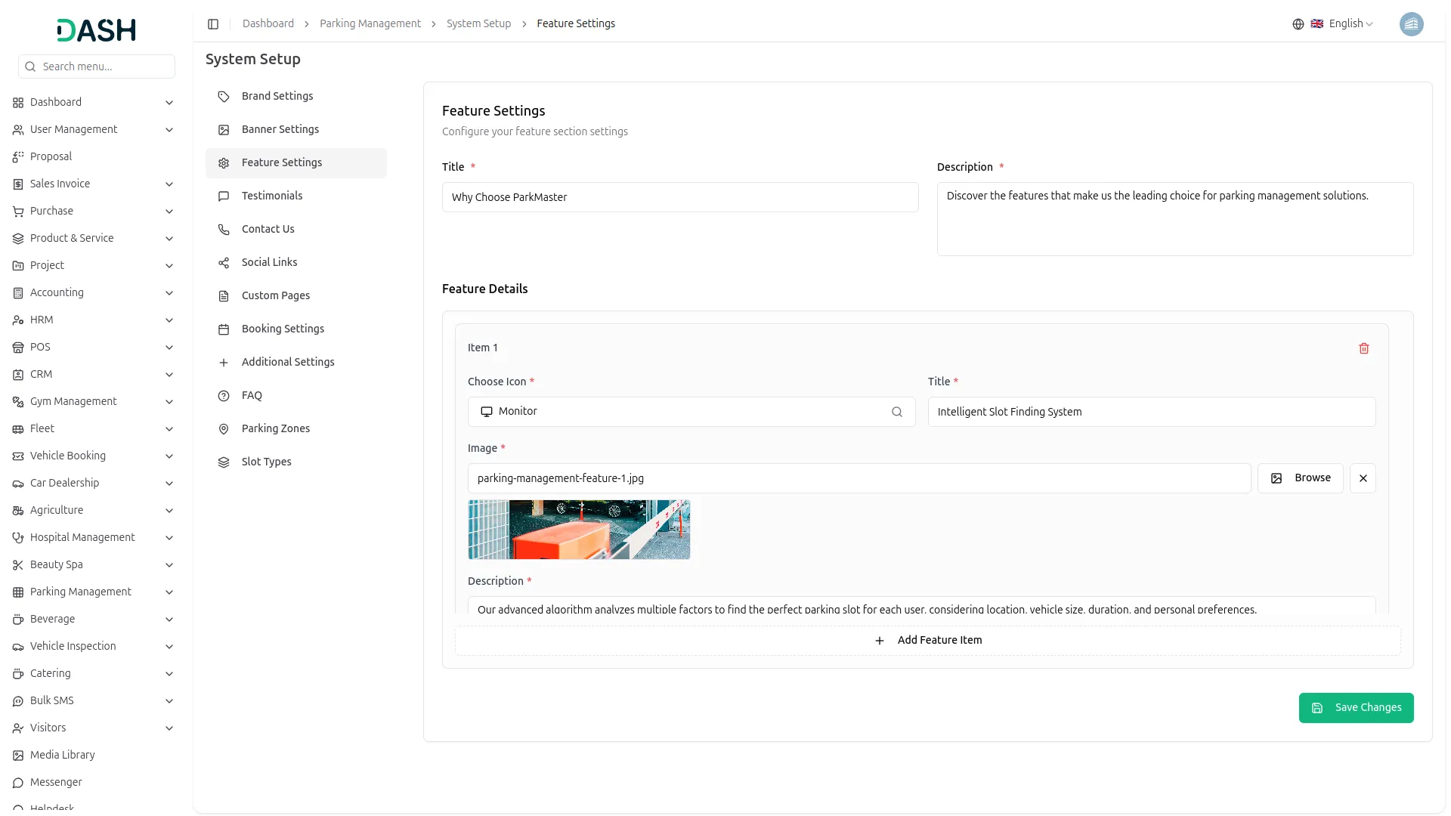
Task: Clear the image with the X button
Action: point(1363,478)
